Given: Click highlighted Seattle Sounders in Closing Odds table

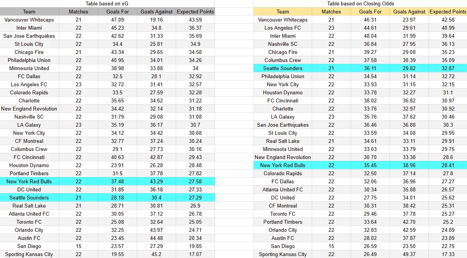Looking at the screenshot, I should click(x=283, y=68).
